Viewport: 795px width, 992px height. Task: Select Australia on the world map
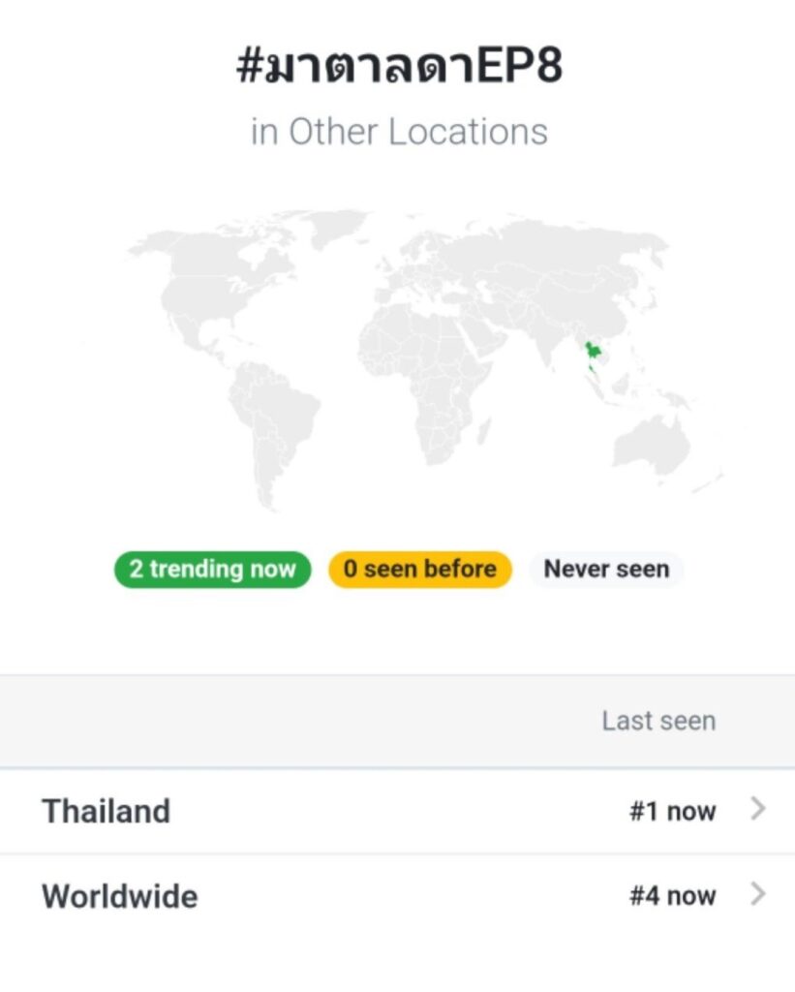point(651,449)
